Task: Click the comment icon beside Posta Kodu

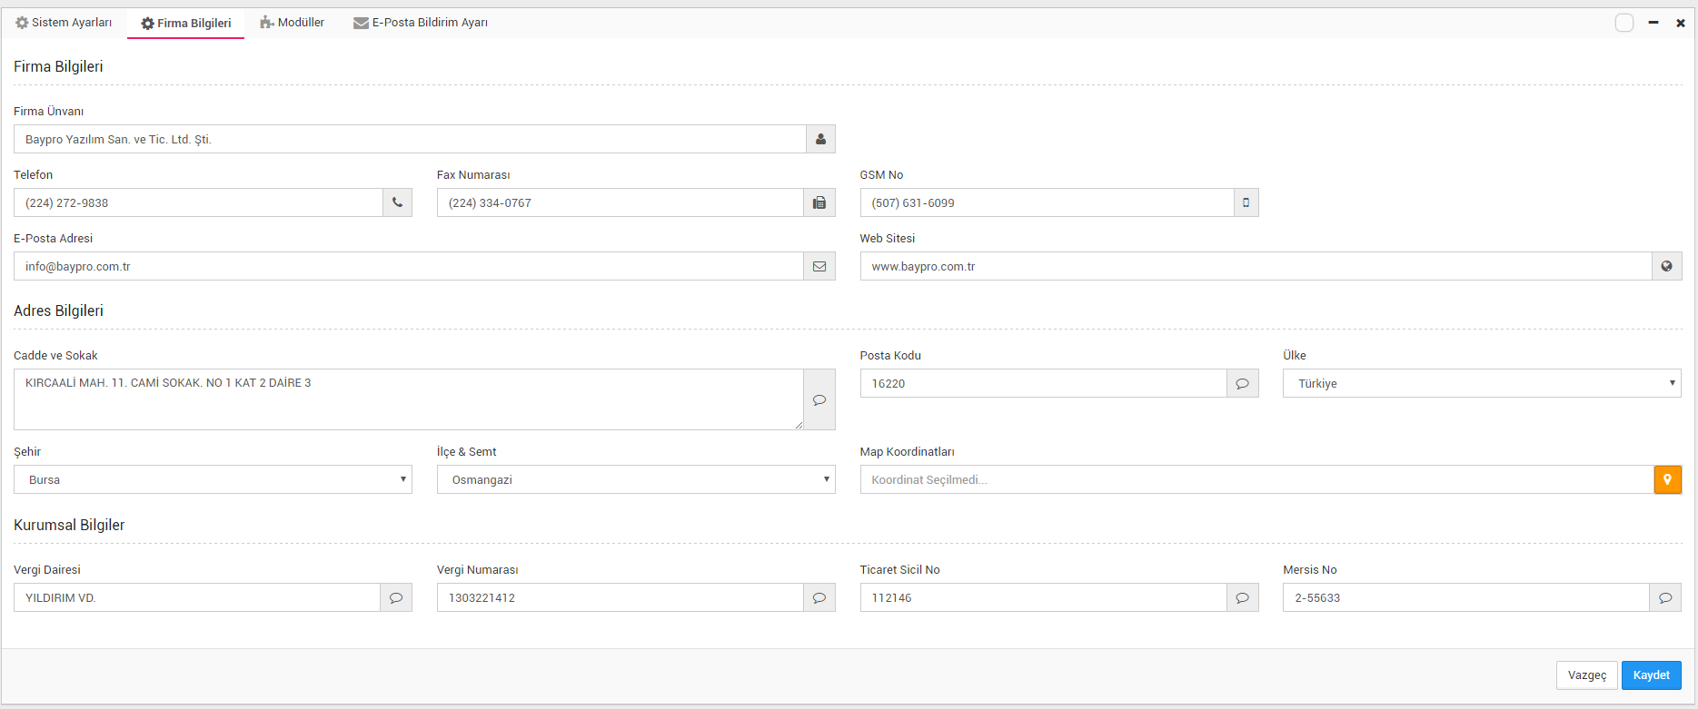Action: tap(1242, 383)
